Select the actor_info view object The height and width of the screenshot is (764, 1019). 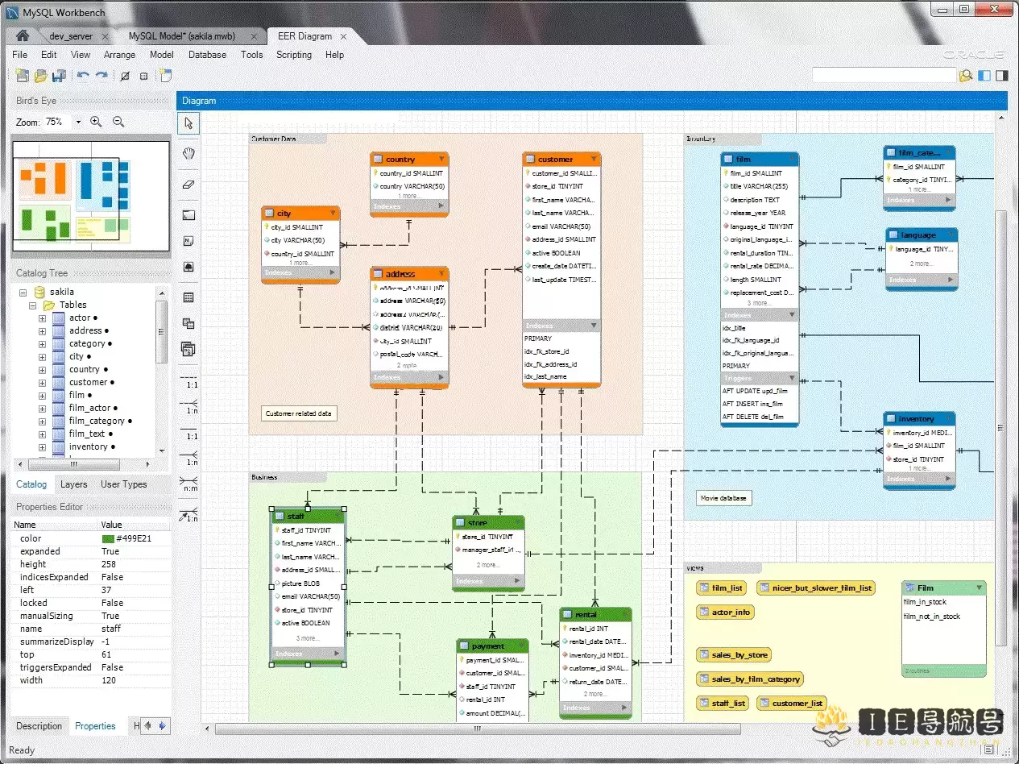[x=725, y=612]
